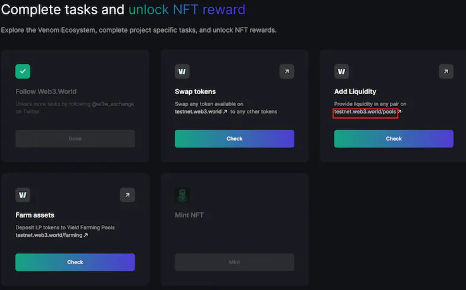
Task: Open external link arrow on Swap tokens card
Action: tap(287, 71)
